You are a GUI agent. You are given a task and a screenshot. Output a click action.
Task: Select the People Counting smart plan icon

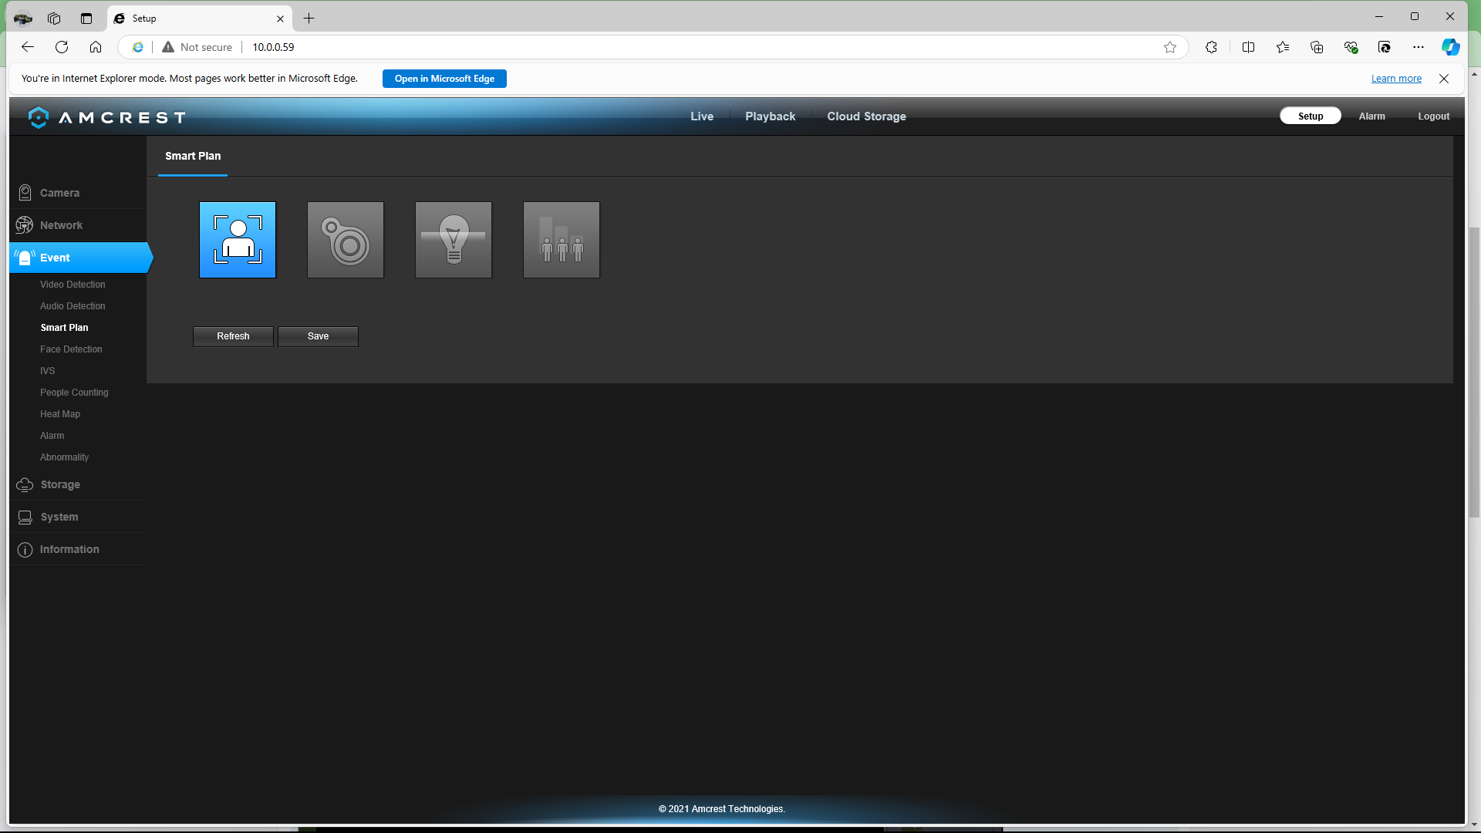point(562,240)
